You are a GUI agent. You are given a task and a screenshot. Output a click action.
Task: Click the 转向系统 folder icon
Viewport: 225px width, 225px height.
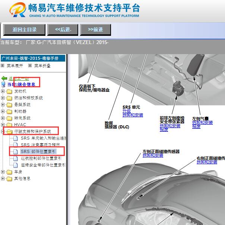pyautogui.click(x=9, y=118)
